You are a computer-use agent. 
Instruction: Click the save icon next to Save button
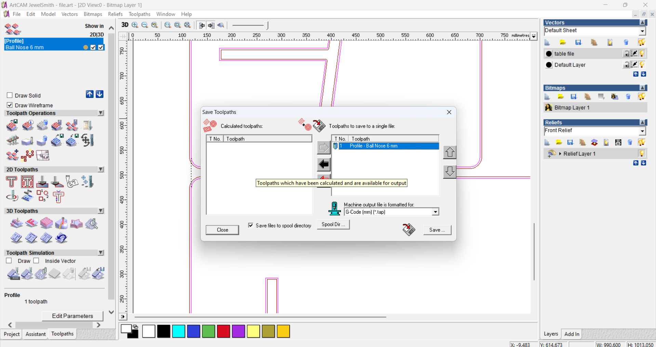(409, 229)
